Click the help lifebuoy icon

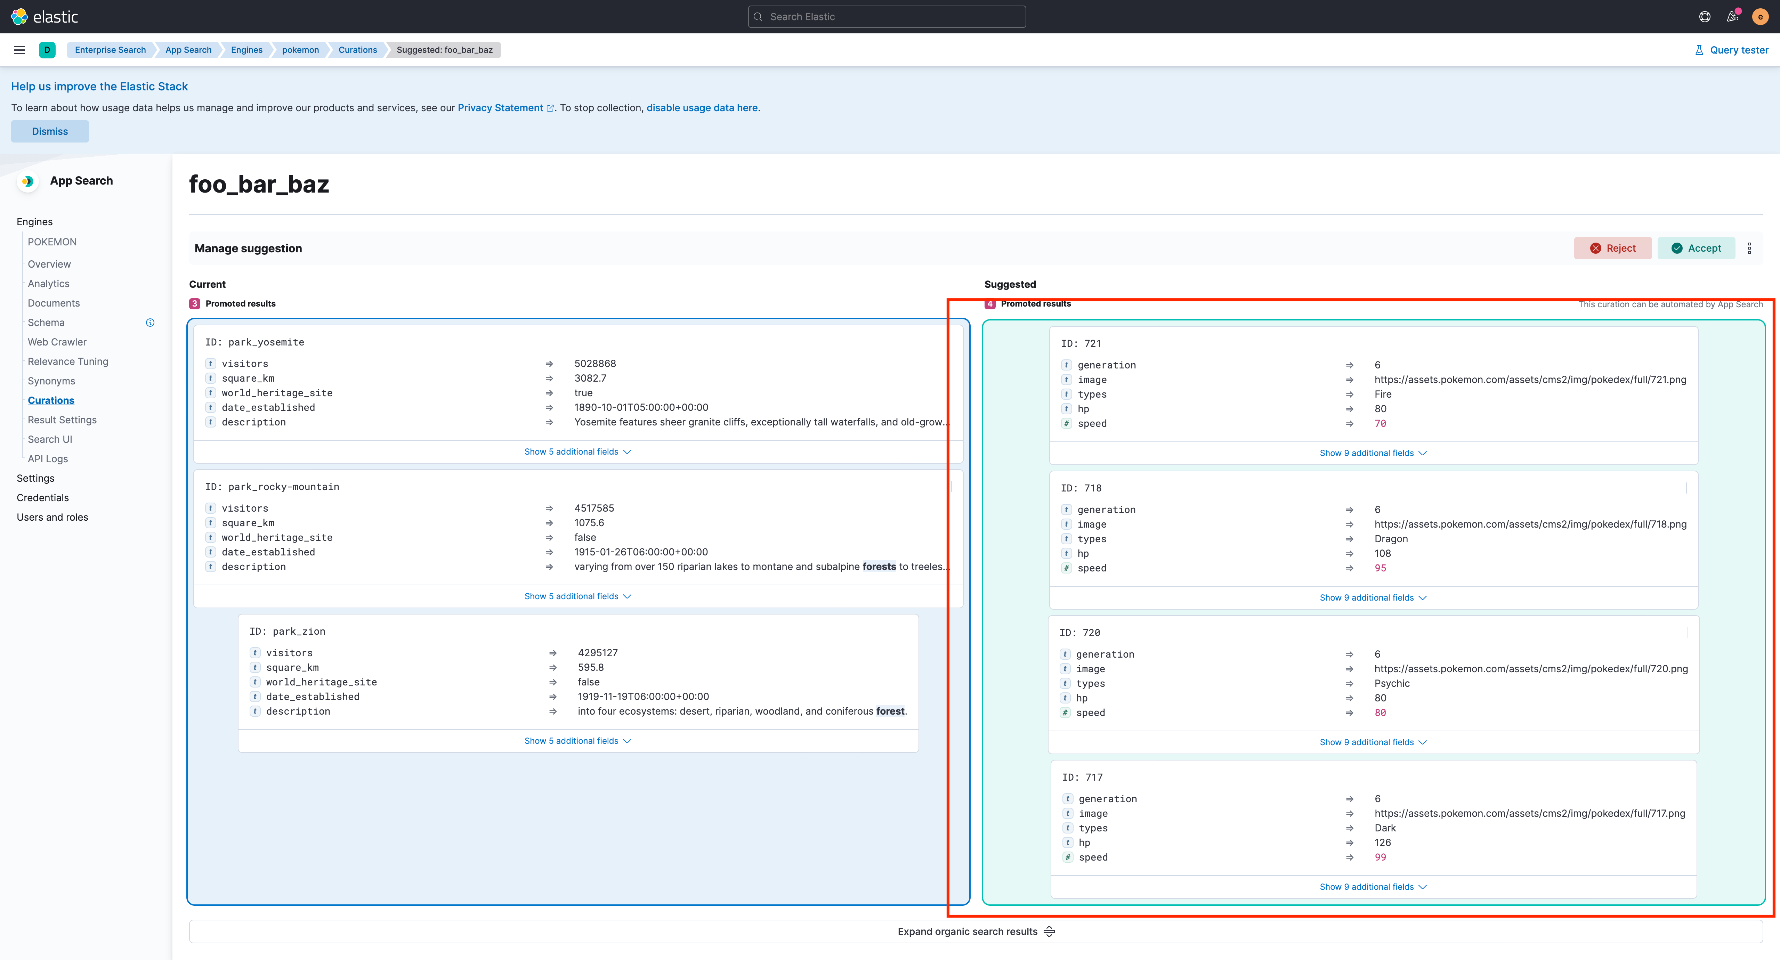click(1705, 17)
